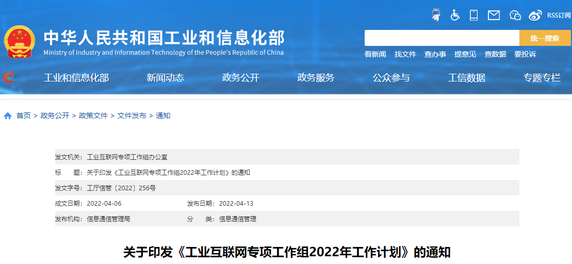Image resolution: width=572 pixels, height=264 pixels.
Task: Open the RSS订阅 link
Action: point(559,15)
